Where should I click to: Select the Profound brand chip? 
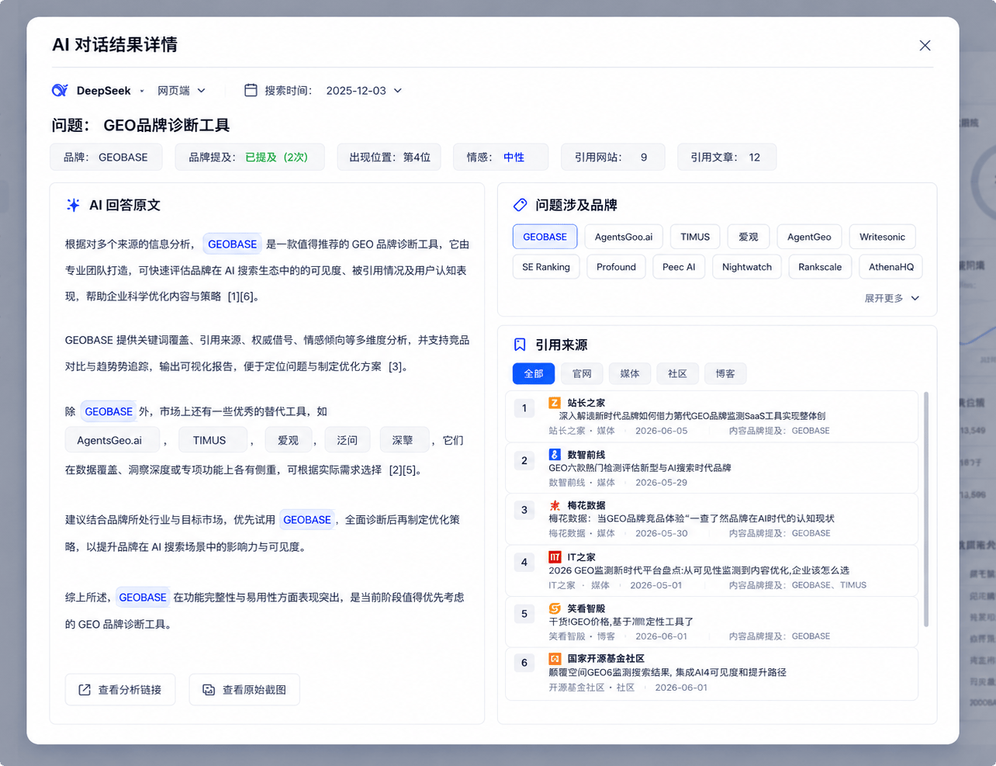[616, 267]
